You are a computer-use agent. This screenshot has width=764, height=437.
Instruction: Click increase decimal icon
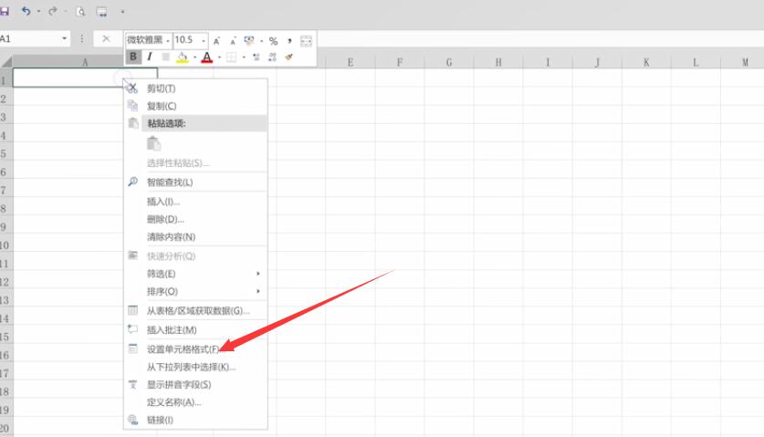point(256,57)
